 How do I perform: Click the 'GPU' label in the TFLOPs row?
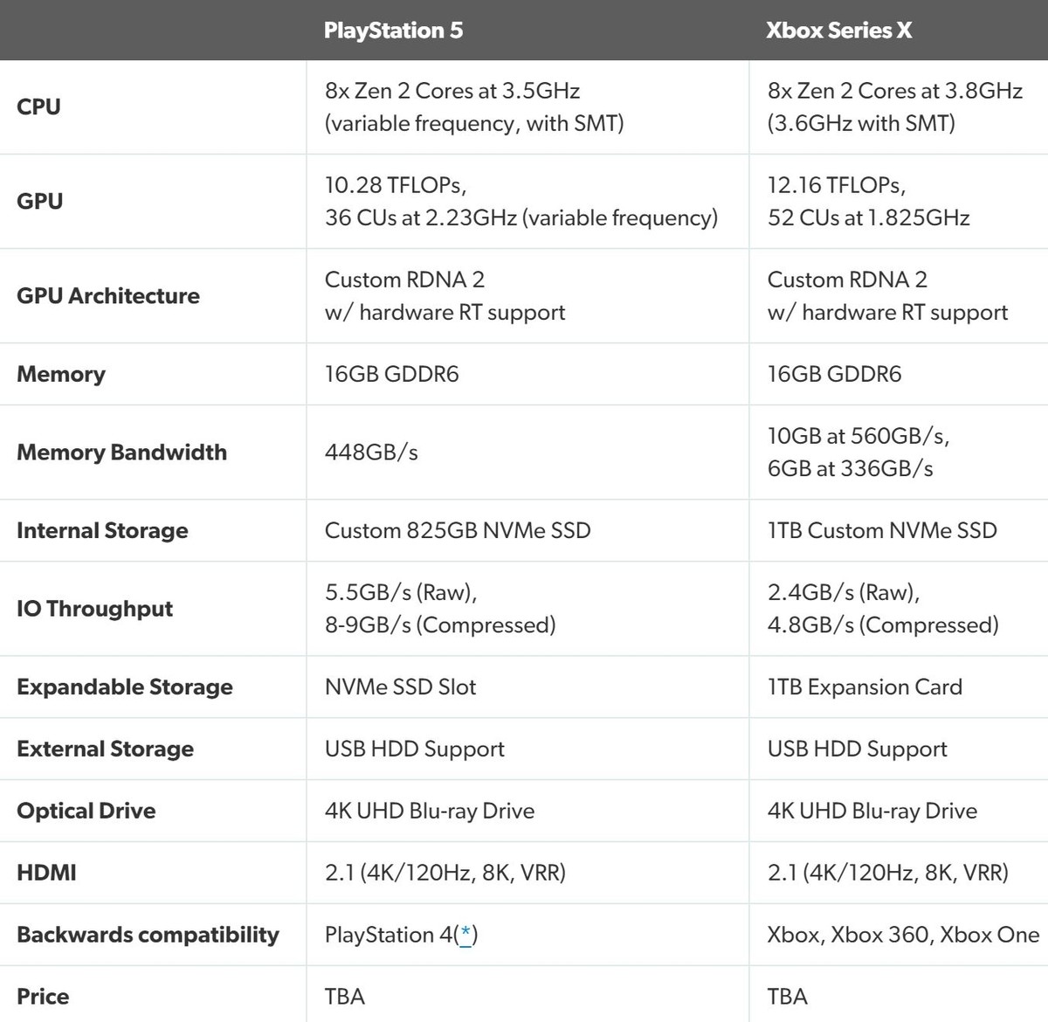pyautogui.click(x=39, y=201)
